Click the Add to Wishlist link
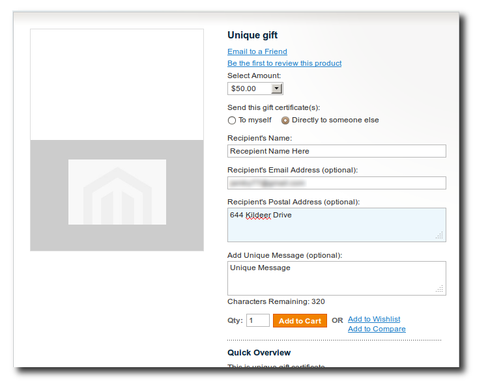 [374, 319]
